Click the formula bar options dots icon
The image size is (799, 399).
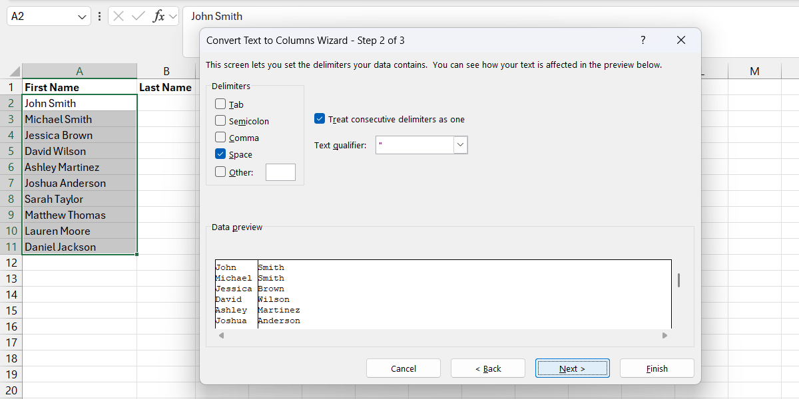coord(100,17)
